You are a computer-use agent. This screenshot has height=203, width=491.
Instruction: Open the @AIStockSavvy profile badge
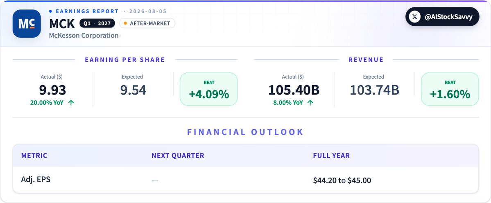[x=442, y=17]
